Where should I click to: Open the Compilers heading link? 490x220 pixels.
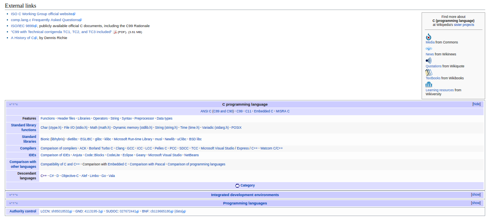click(28, 148)
